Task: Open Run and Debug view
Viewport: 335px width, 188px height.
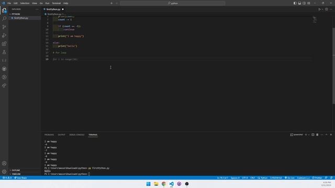Action: pos(4,36)
